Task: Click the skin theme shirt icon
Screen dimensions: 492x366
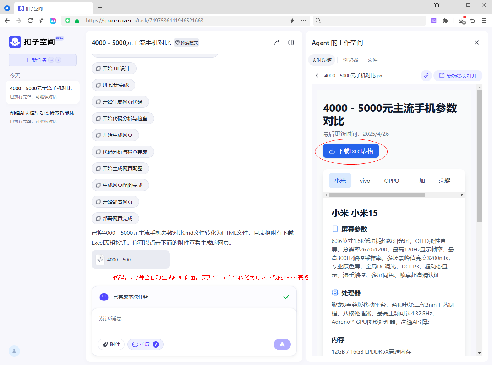Action: click(x=437, y=5)
